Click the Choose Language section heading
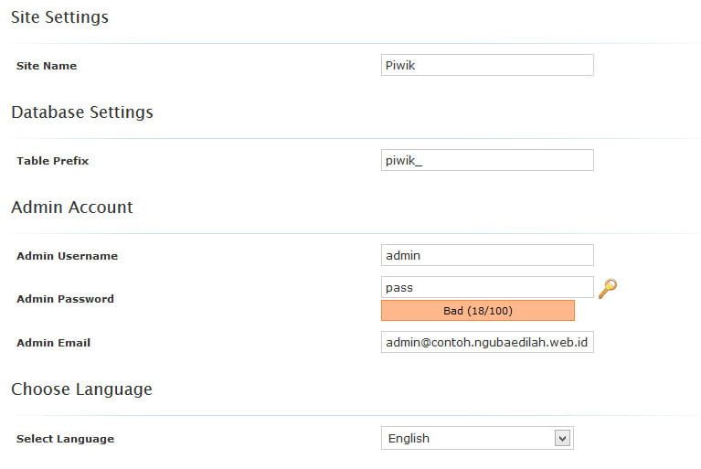This screenshot has width=701, height=469. [81, 389]
